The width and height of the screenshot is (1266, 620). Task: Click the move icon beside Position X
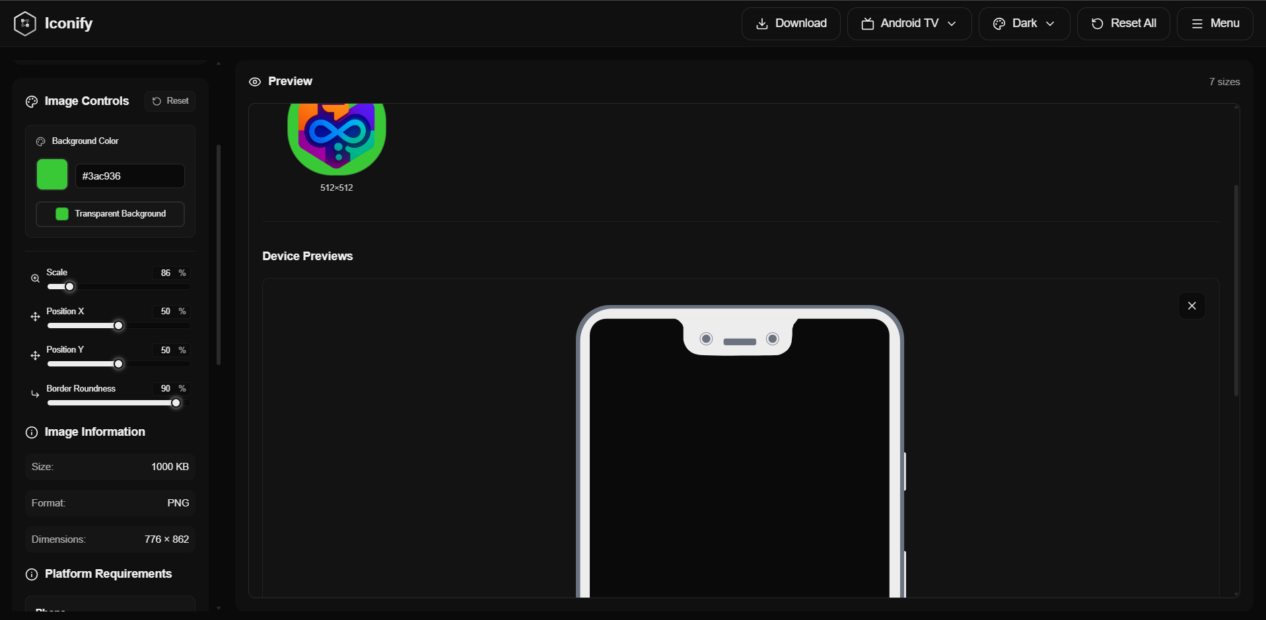(x=35, y=317)
